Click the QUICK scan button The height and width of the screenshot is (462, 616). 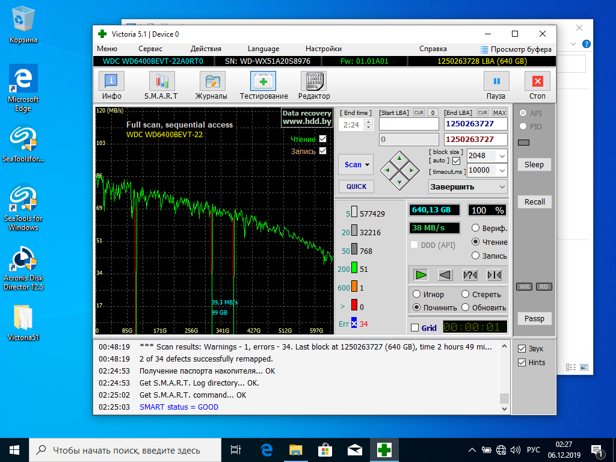(356, 186)
